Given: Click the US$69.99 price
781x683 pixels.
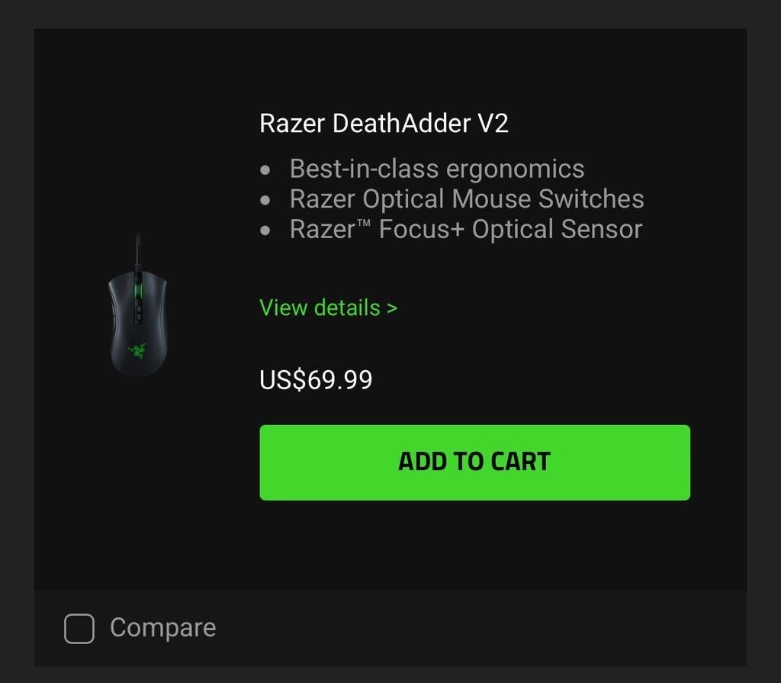Looking at the screenshot, I should click(316, 380).
